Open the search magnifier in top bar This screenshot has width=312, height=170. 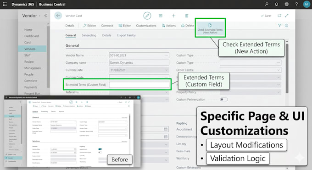[267, 4]
